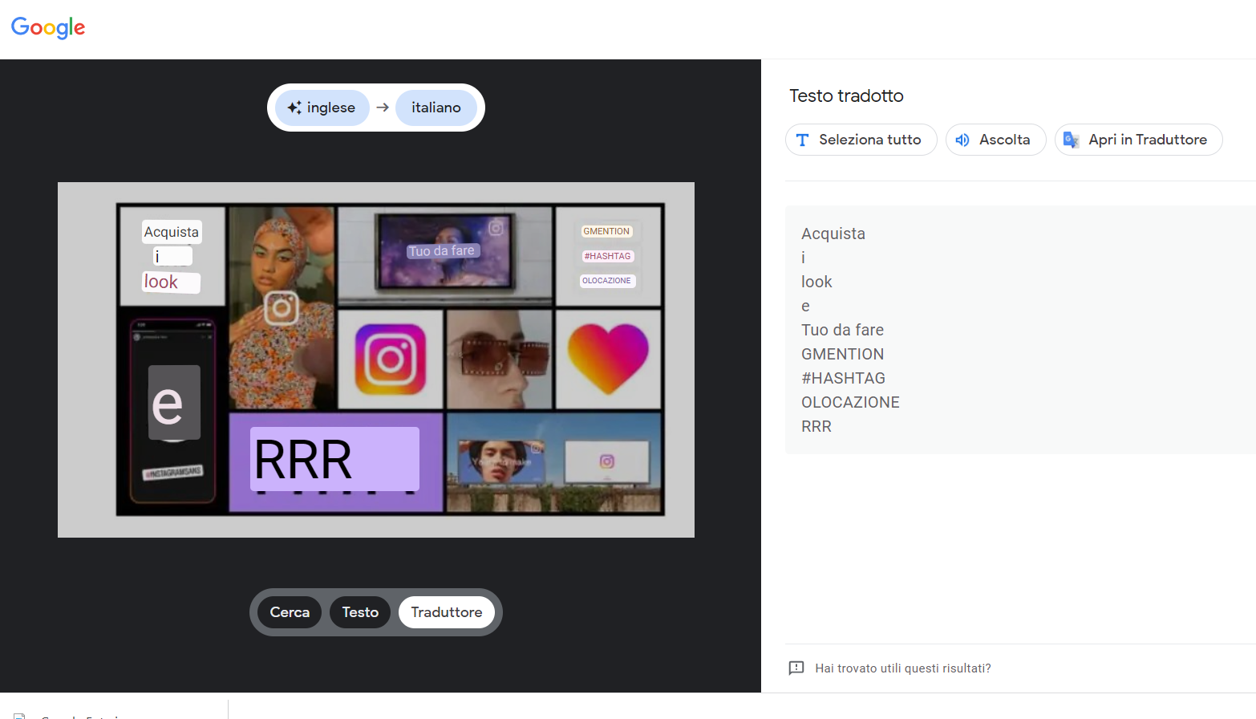
Task: Click the arrow between the language pills
Action: (x=383, y=107)
